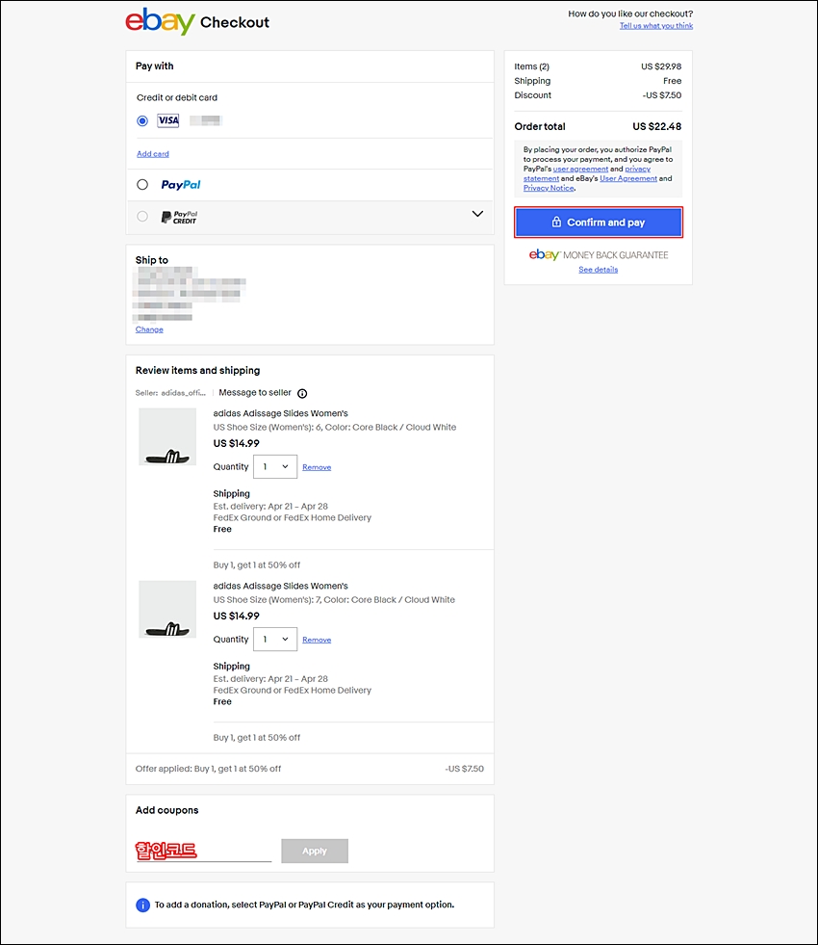Viewport: 818px width, 945px height.
Task: Open PayPal user agreement link
Action: click(x=580, y=169)
